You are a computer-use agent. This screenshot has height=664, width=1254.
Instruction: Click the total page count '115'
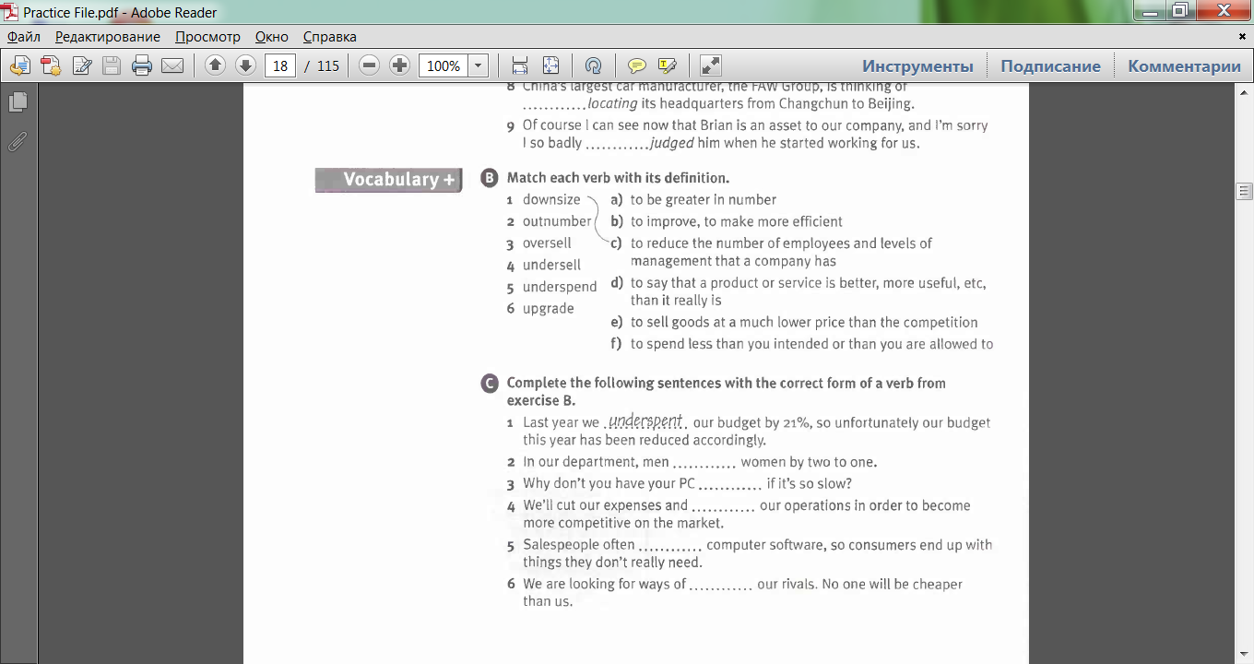click(x=328, y=65)
